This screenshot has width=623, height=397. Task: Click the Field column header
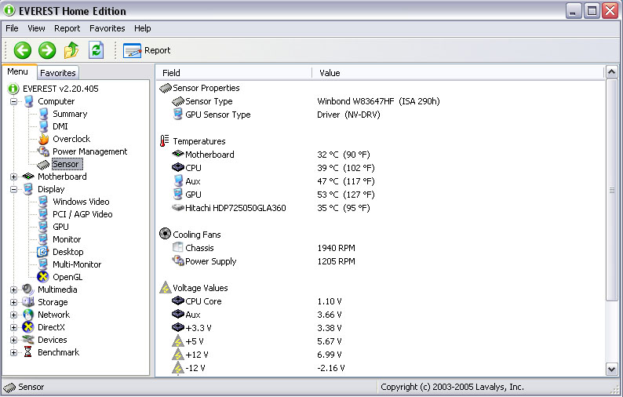tap(233, 73)
